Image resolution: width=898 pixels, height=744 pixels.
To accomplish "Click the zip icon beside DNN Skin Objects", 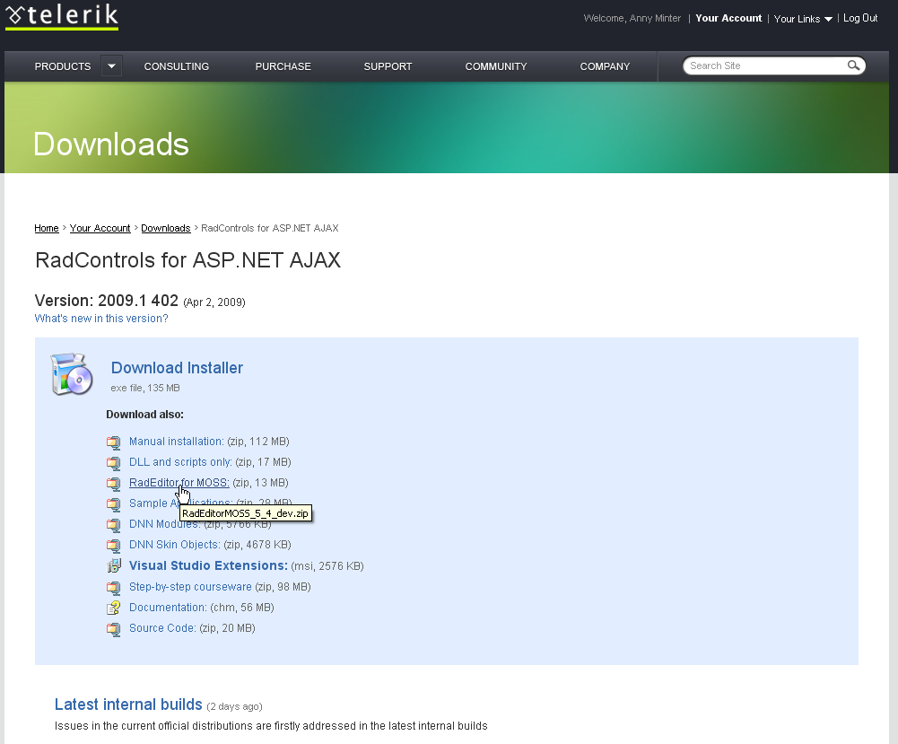I will point(113,546).
